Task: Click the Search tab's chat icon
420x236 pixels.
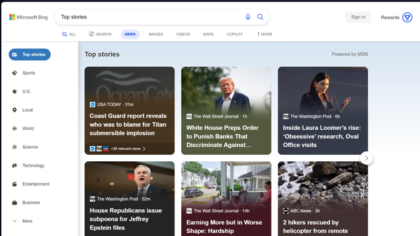Action: tap(91, 34)
